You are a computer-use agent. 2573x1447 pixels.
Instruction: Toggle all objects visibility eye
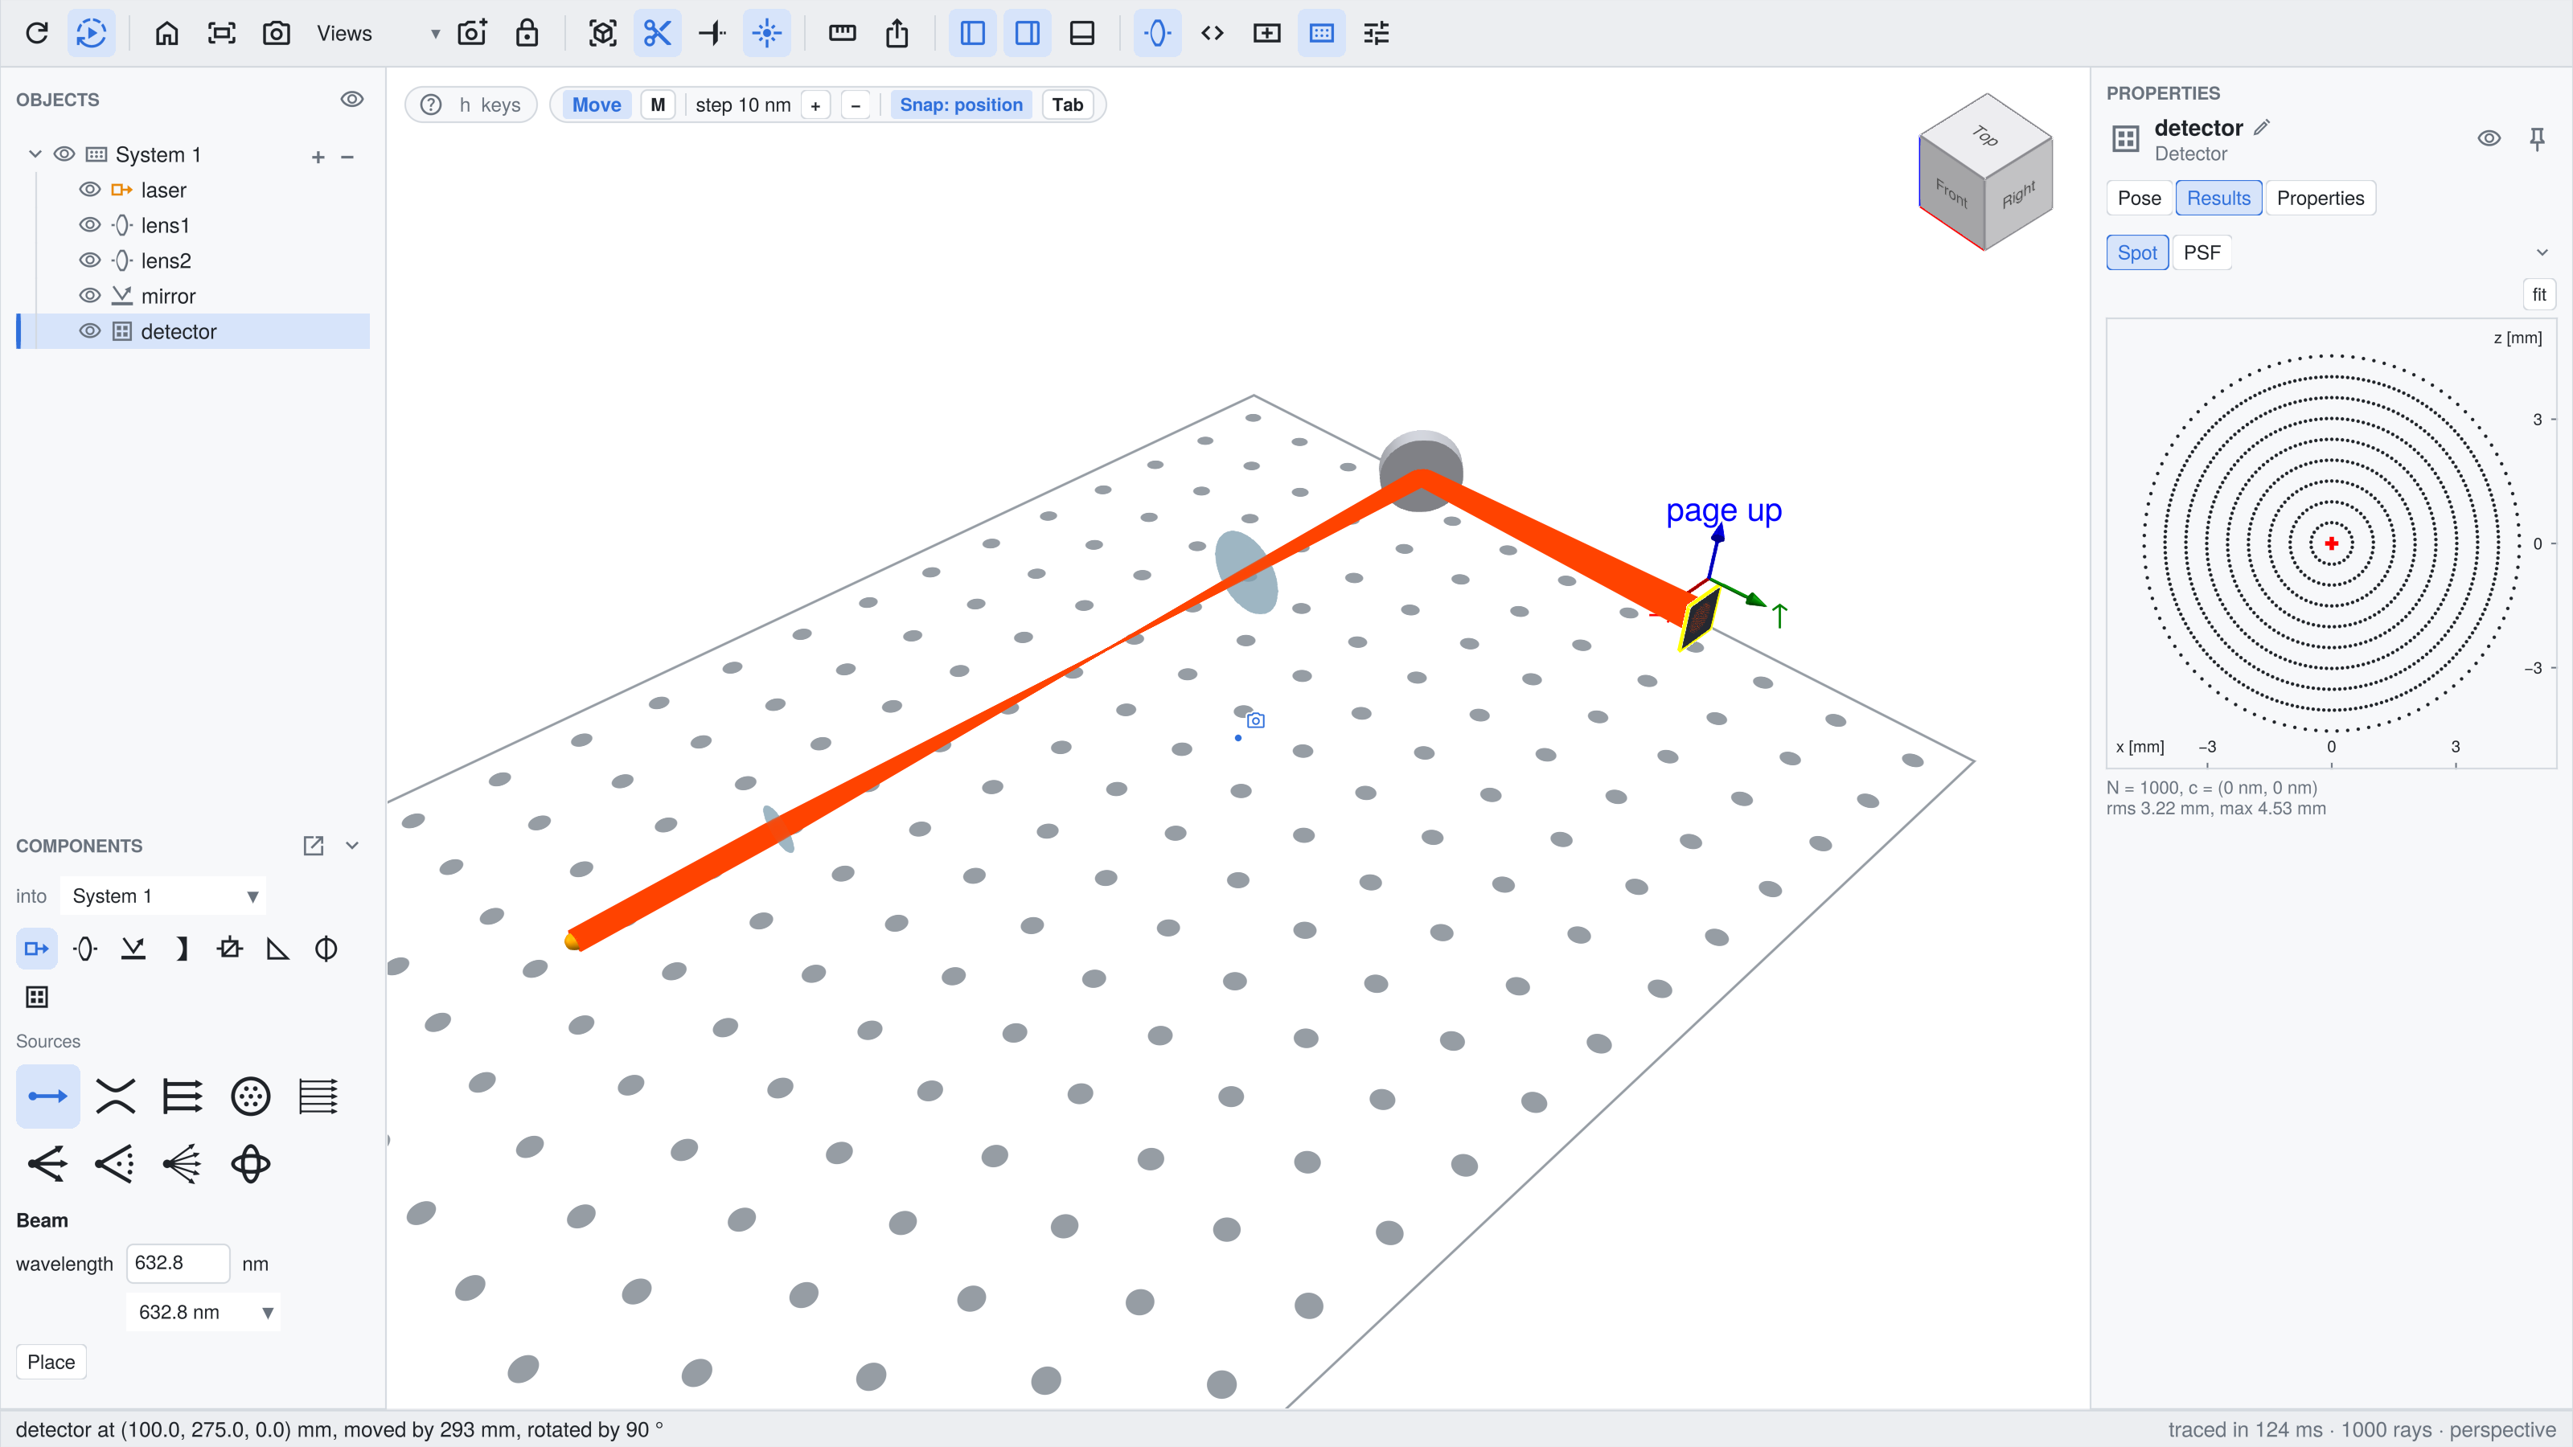click(x=351, y=99)
